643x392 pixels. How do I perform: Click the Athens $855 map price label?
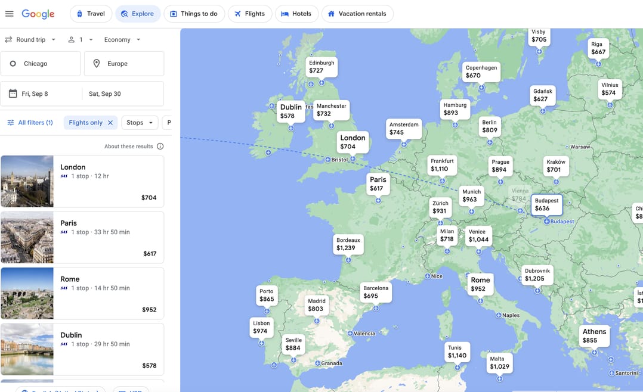[x=594, y=336]
